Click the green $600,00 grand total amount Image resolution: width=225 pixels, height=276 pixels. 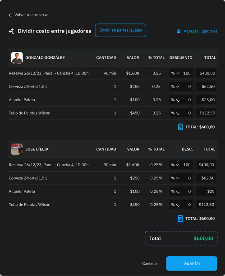point(203,239)
